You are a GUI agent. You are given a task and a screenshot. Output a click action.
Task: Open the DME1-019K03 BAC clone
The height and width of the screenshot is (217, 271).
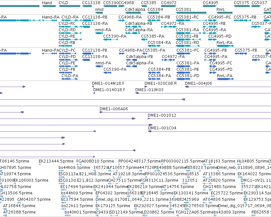pyautogui.click(x=203, y=93)
